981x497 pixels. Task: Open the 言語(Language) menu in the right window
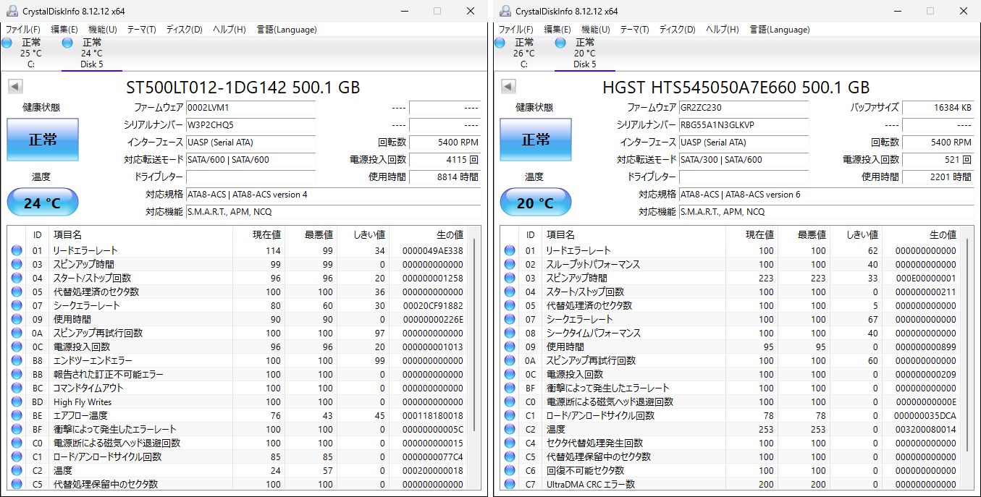tap(780, 30)
